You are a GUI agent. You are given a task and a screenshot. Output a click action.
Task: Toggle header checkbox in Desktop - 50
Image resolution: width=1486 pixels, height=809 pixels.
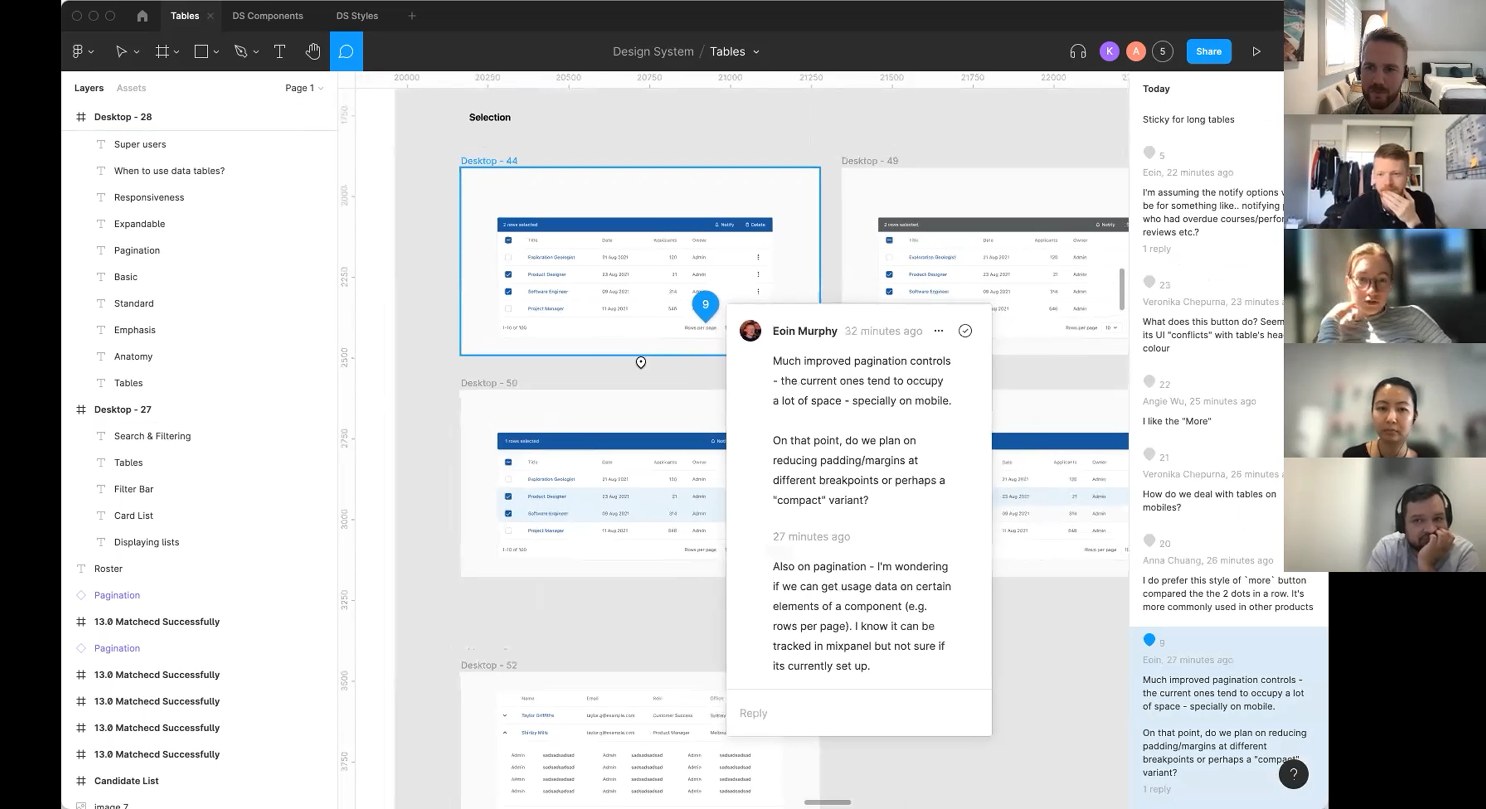point(508,462)
